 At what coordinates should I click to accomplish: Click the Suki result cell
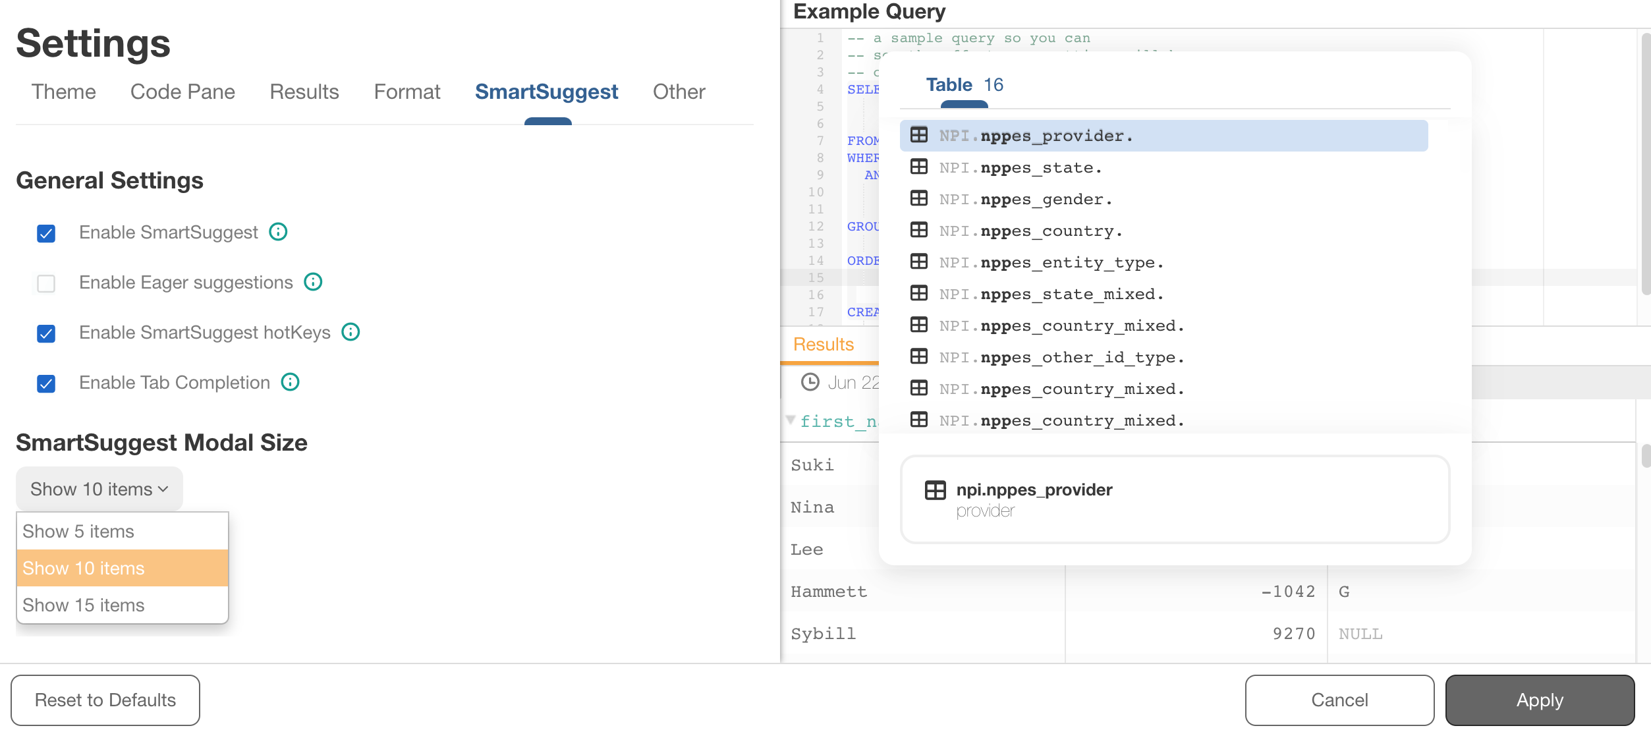click(812, 465)
